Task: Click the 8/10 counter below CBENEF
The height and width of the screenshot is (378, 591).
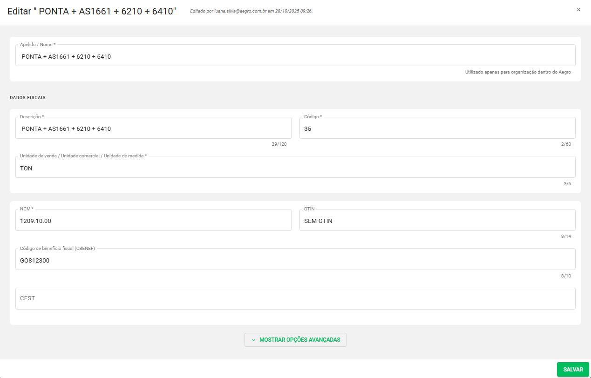Action: 566,276
